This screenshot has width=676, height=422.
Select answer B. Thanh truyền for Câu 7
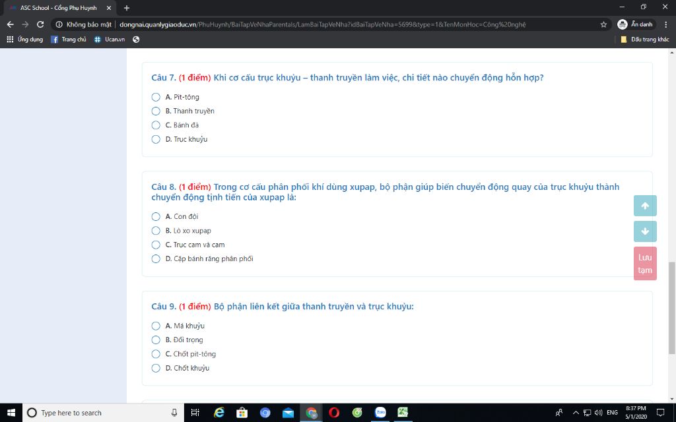(156, 111)
